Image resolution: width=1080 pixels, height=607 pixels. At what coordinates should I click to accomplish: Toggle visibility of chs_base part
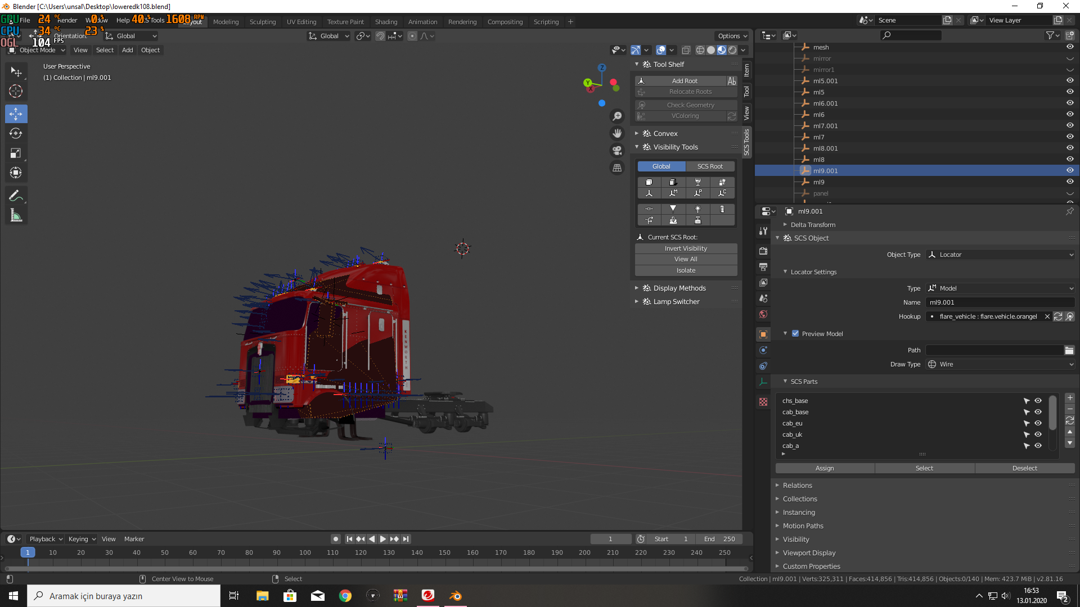[1038, 401]
